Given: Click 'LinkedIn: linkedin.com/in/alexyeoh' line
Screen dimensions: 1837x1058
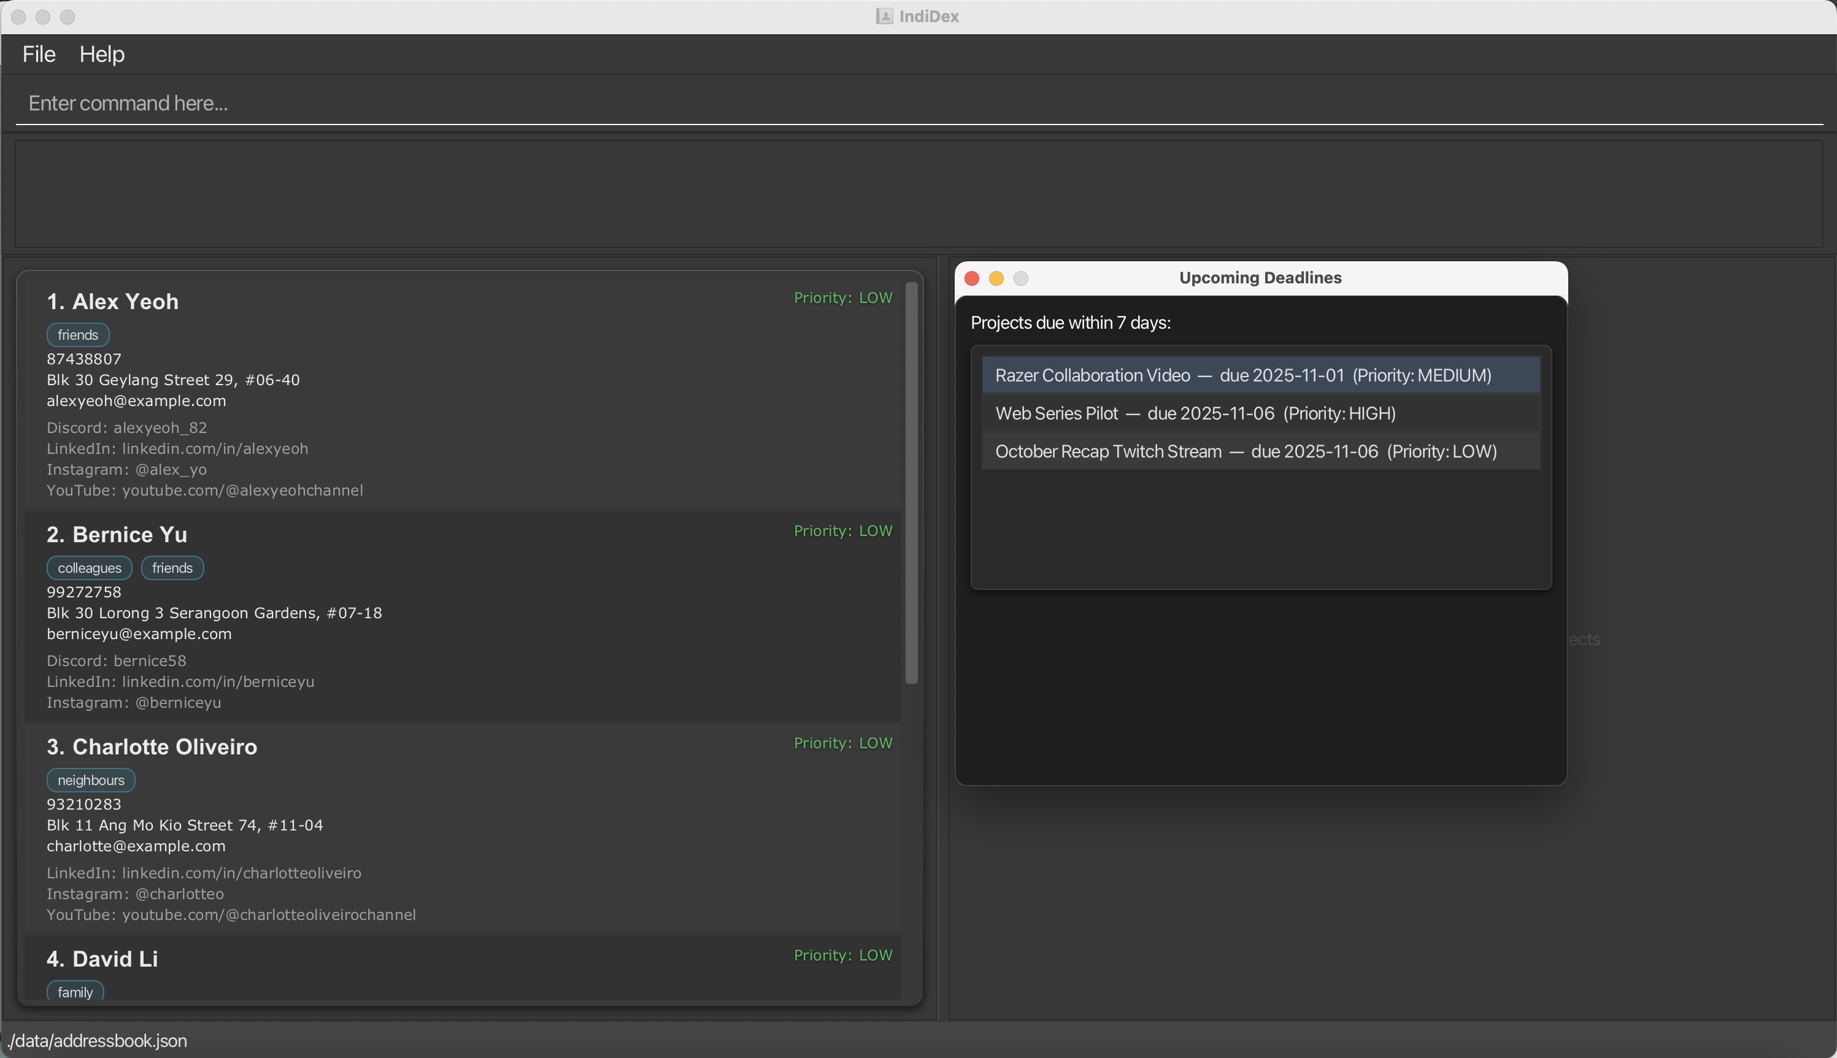Looking at the screenshot, I should click(x=177, y=449).
